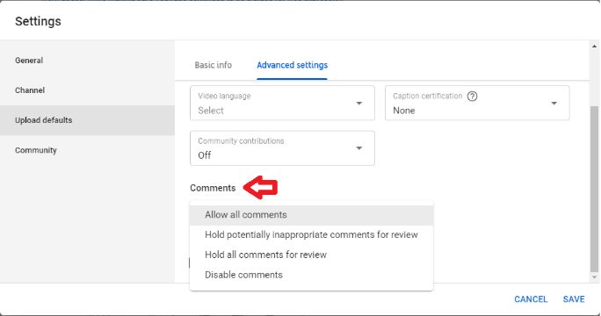Click the scrollbar down arrow
This screenshot has width=601, height=316.
point(594,276)
